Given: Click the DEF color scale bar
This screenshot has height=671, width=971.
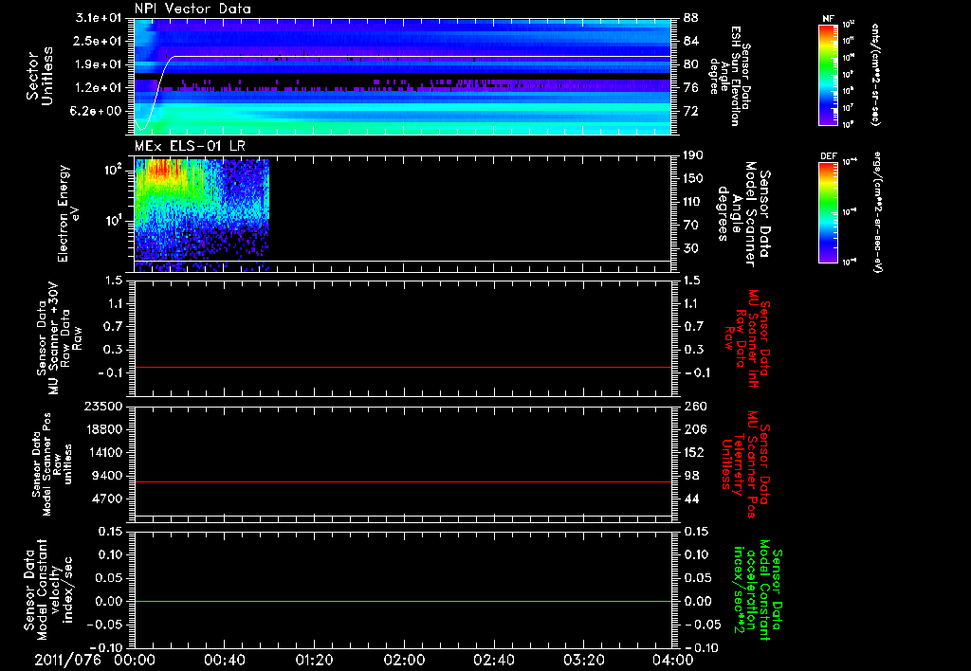Looking at the screenshot, I should [x=828, y=211].
